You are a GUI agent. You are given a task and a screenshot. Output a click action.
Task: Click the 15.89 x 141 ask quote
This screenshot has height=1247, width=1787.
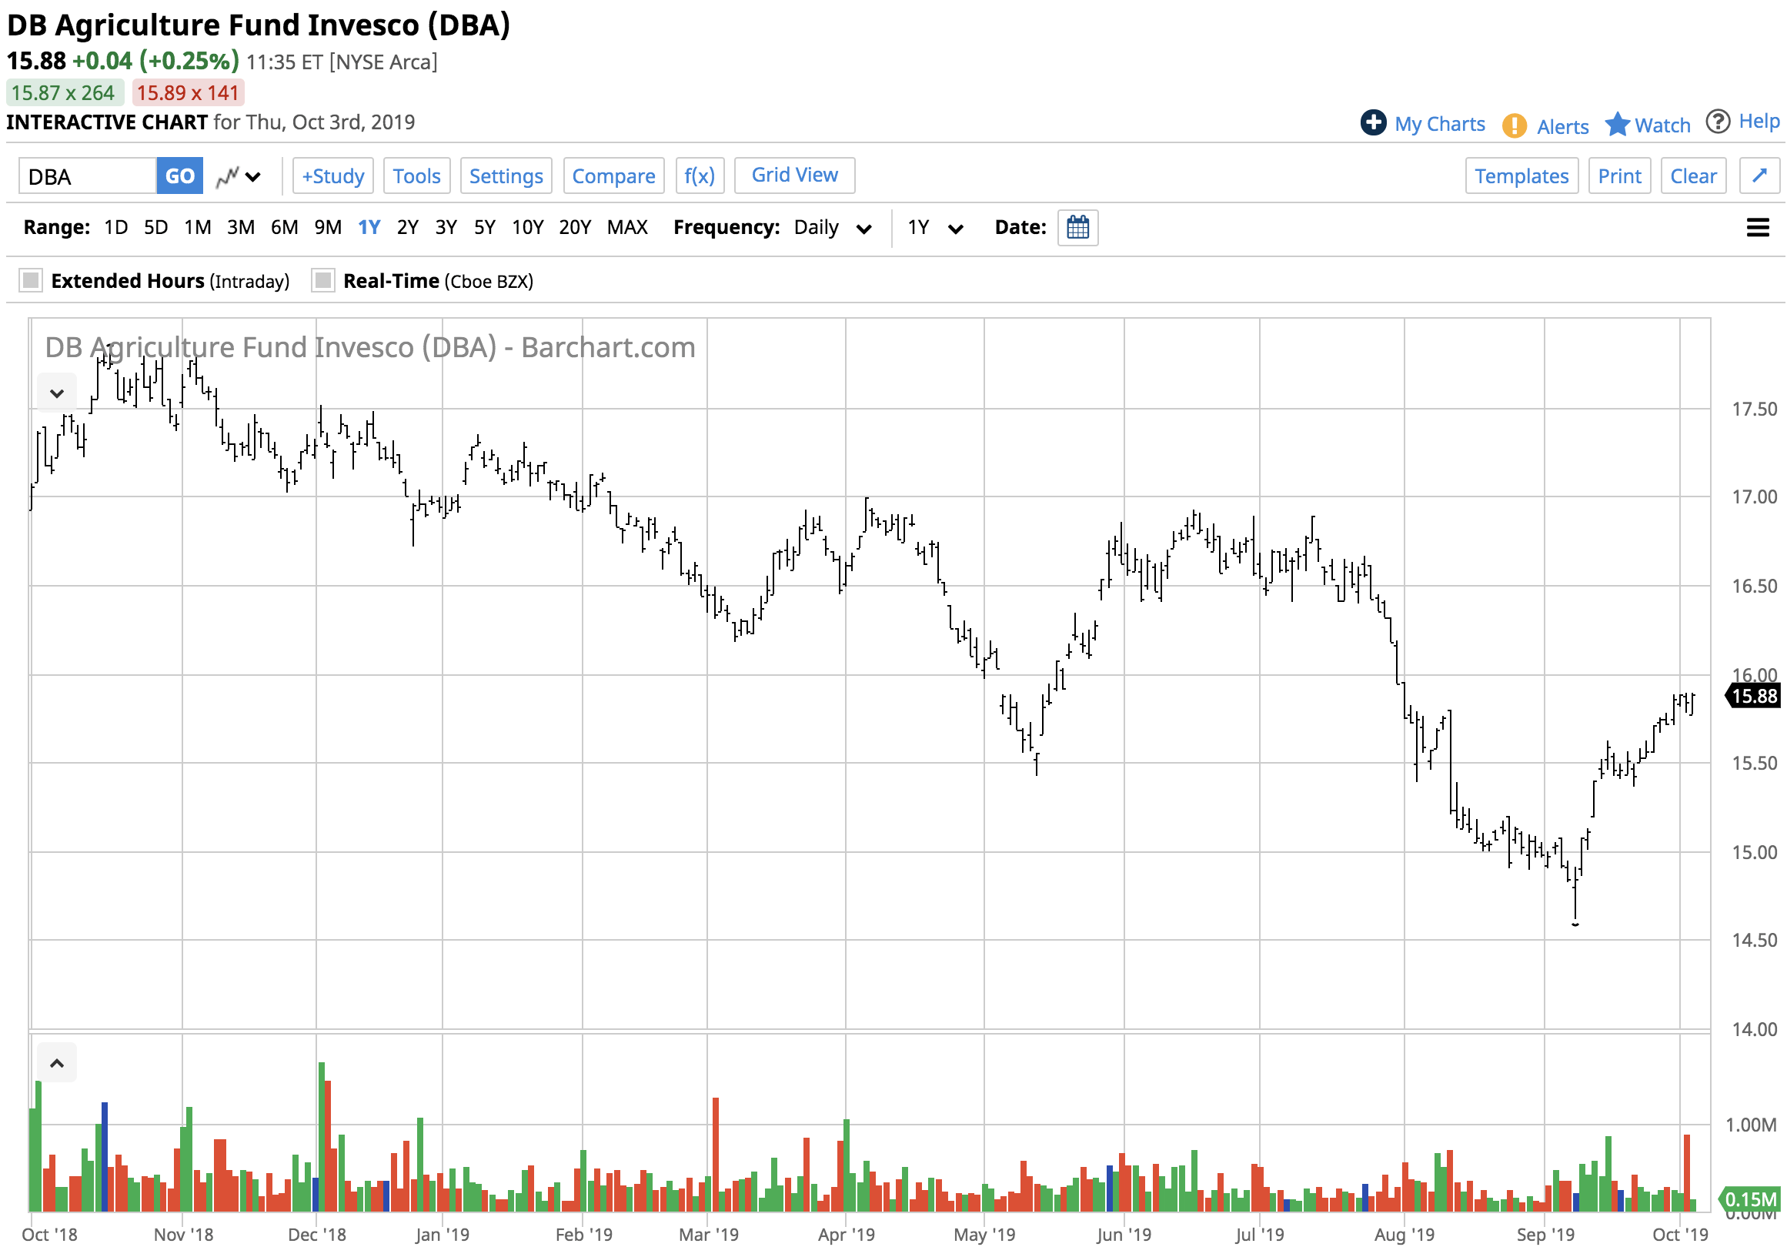[188, 92]
